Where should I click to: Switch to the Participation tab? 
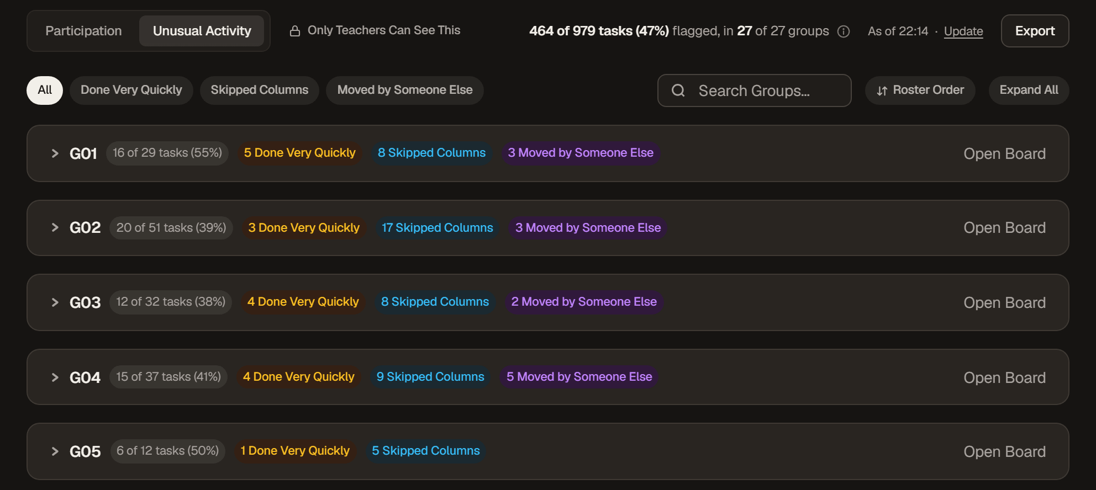click(x=83, y=31)
